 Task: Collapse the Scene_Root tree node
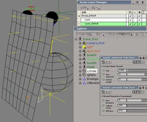pyautogui.click(x=76, y=39)
